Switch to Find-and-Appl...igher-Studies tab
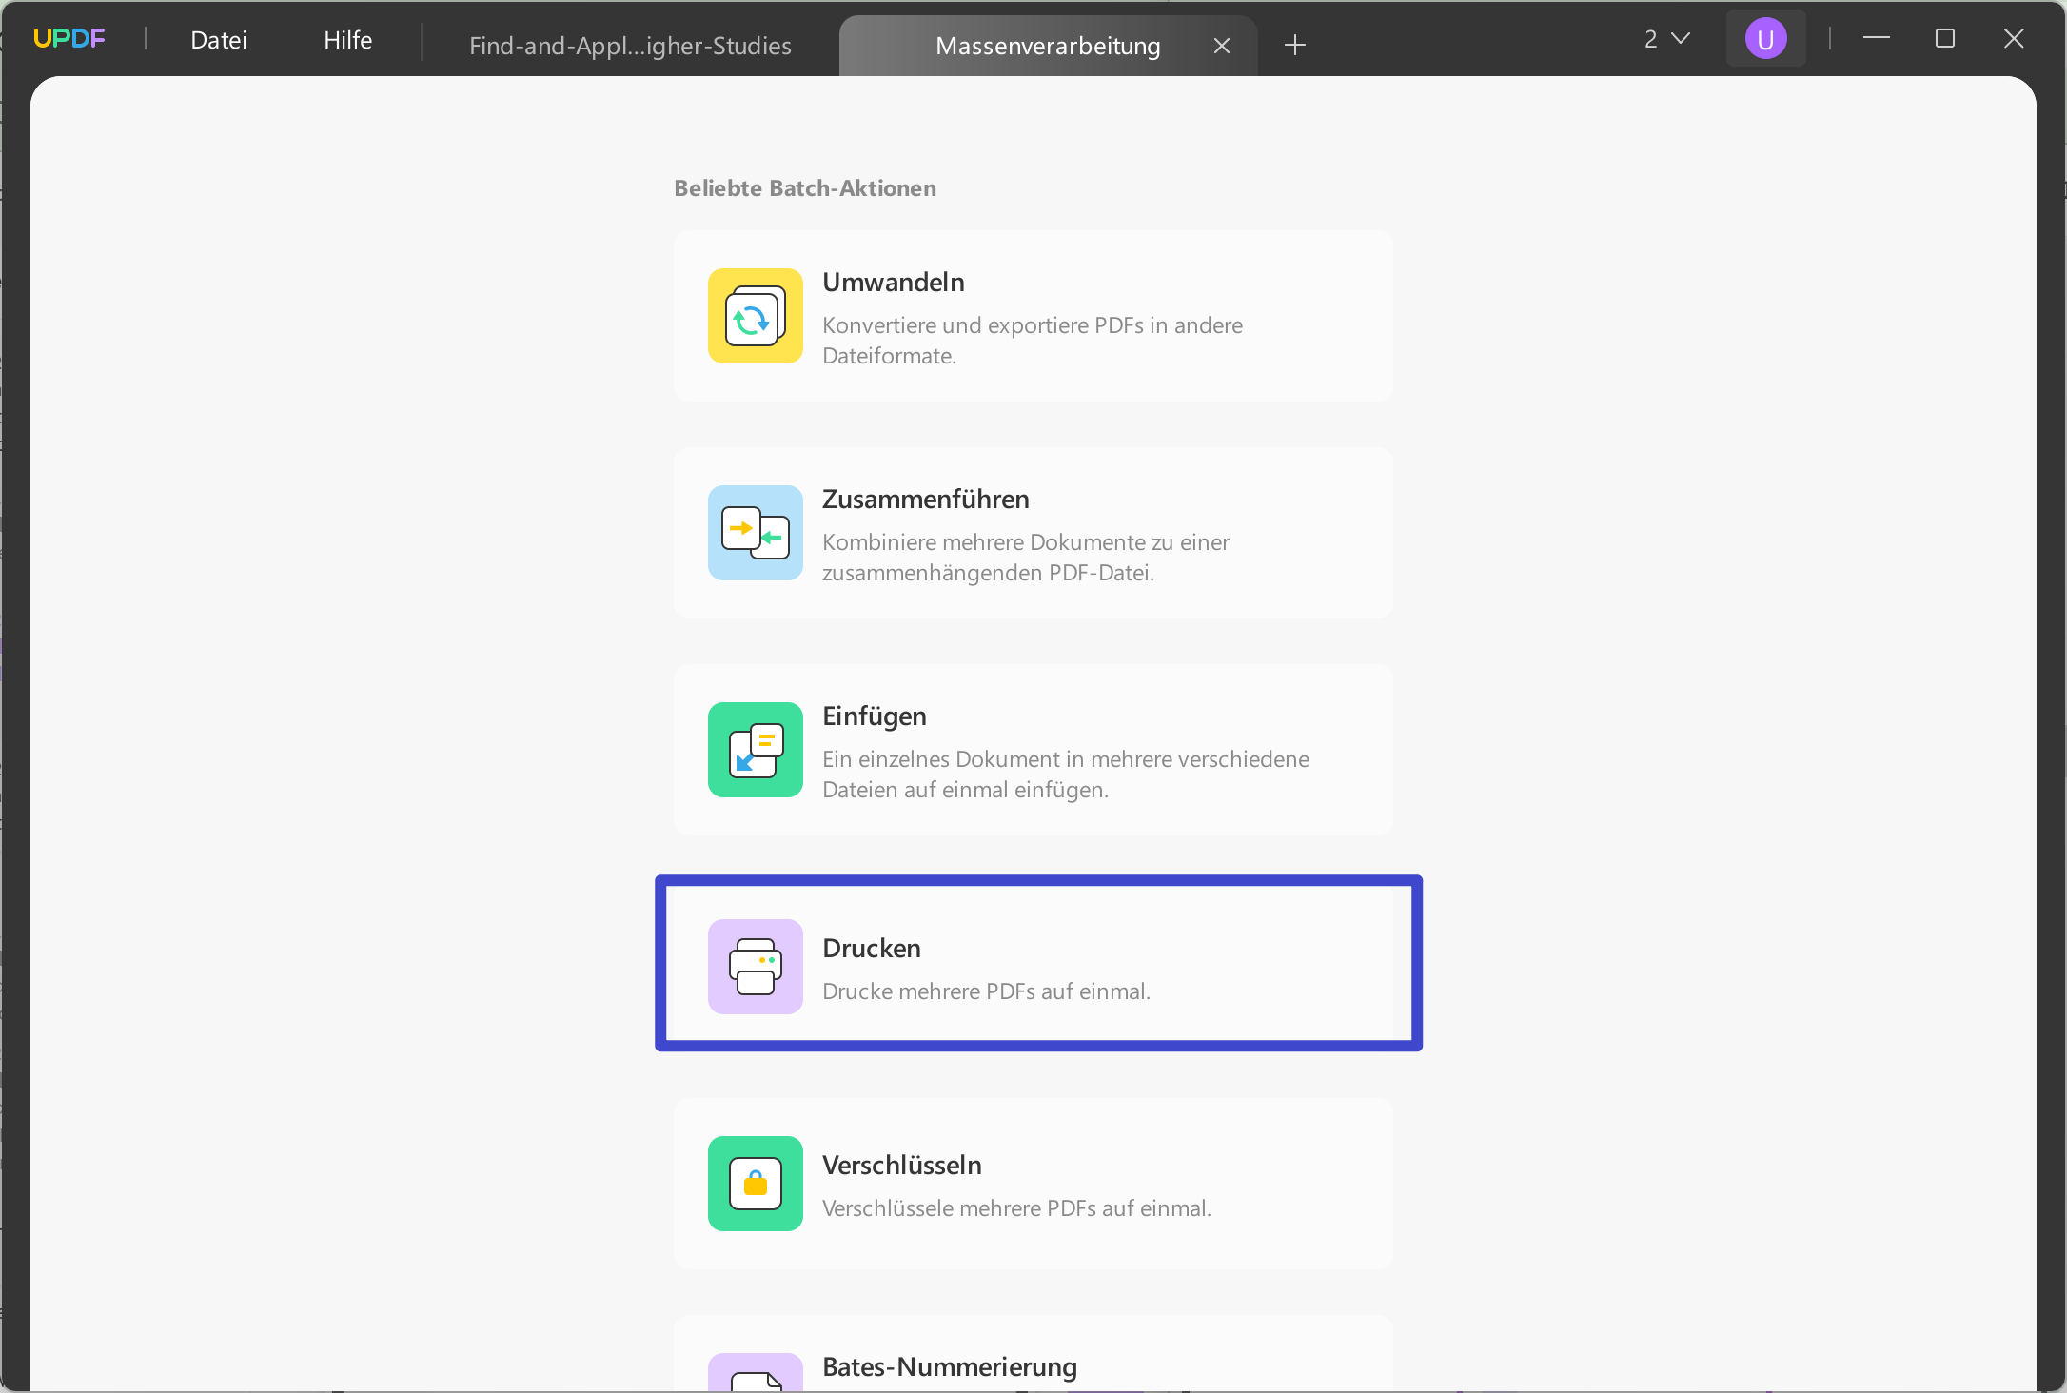2067x1393 pixels. [630, 46]
